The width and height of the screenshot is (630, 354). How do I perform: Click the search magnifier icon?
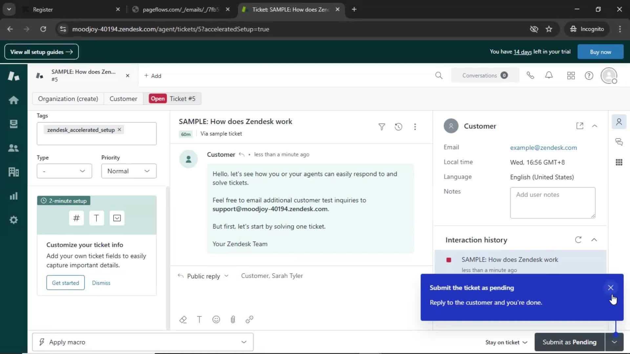coord(439,76)
